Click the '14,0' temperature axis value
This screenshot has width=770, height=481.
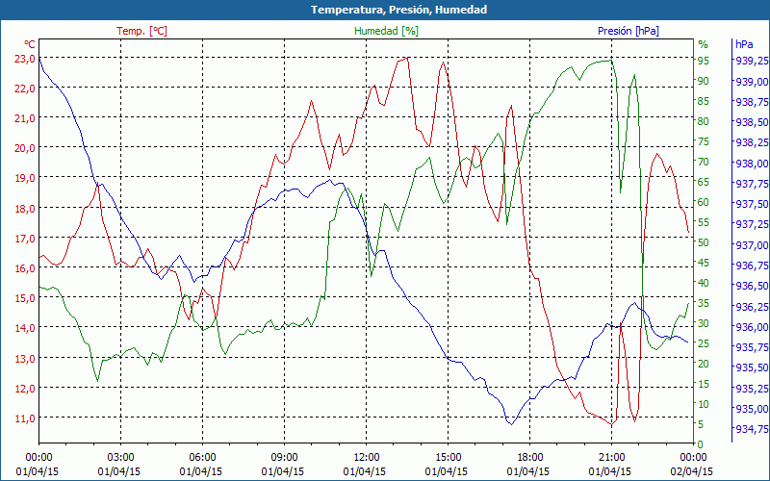pyautogui.click(x=24, y=328)
